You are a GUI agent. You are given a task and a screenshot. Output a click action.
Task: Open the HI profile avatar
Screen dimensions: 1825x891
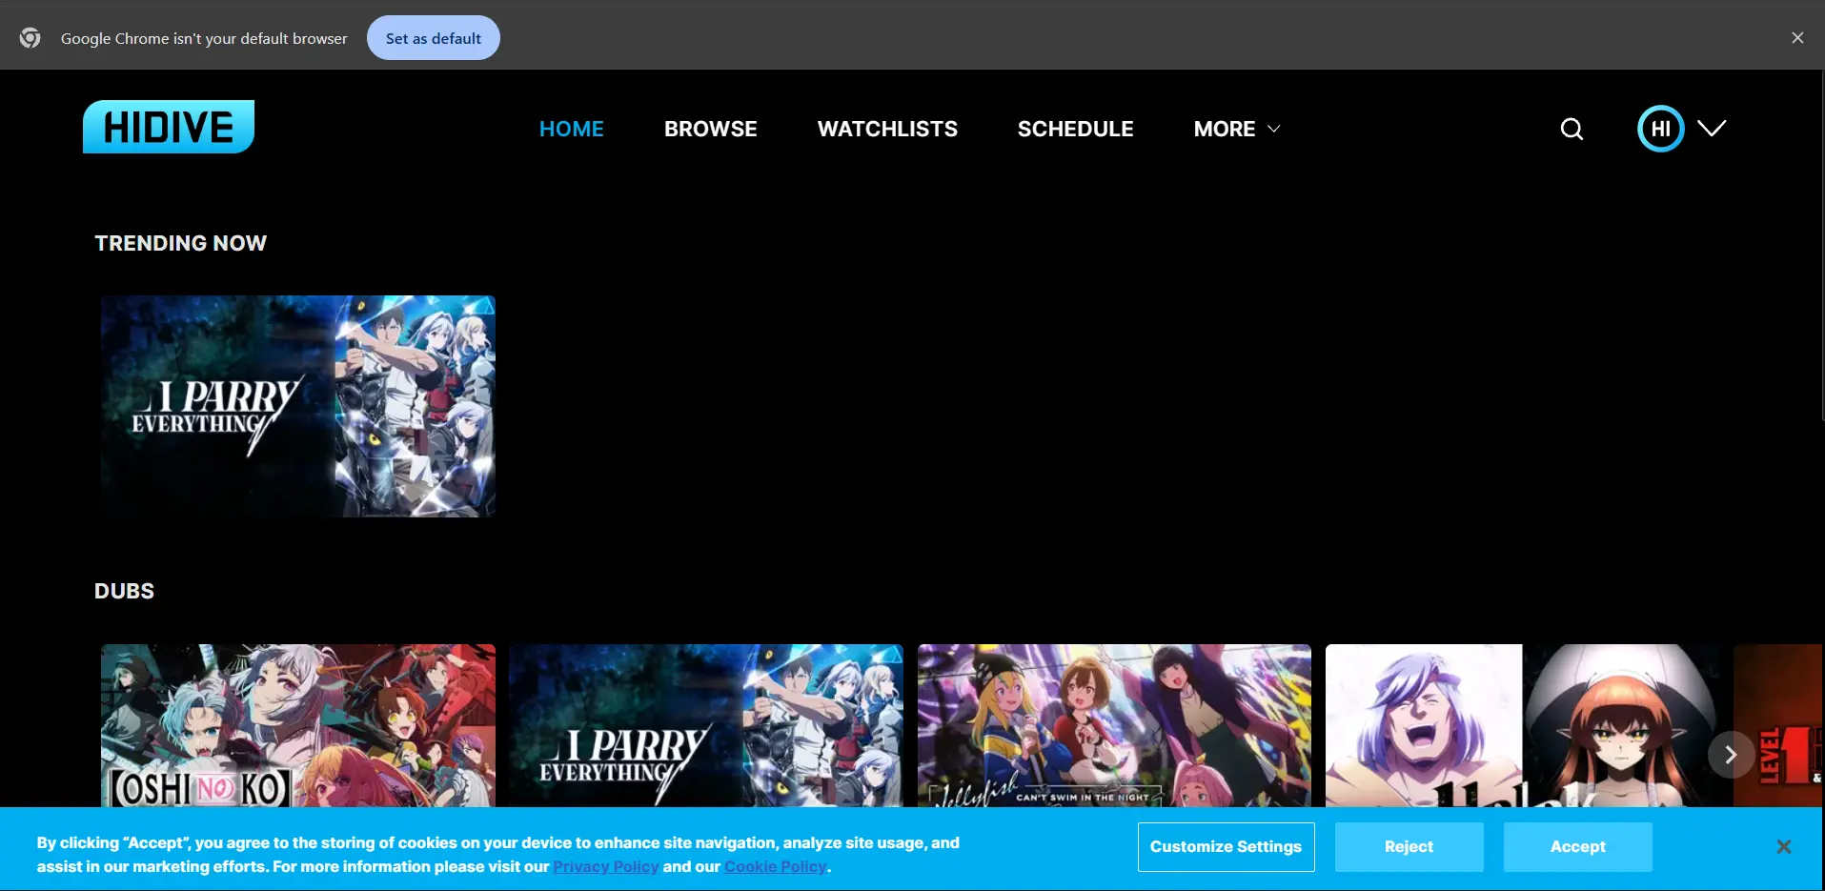click(x=1660, y=129)
